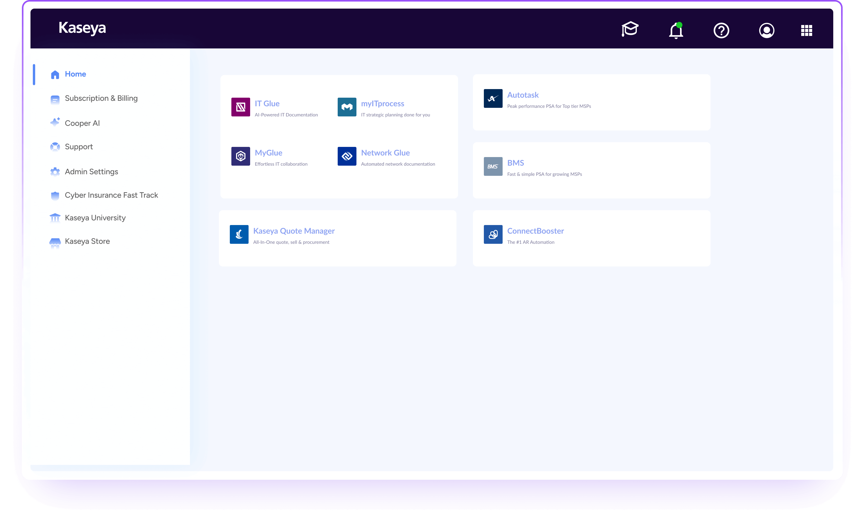Open the Kaseya Quote Manager title link

pyautogui.click(x=294, y=231)
